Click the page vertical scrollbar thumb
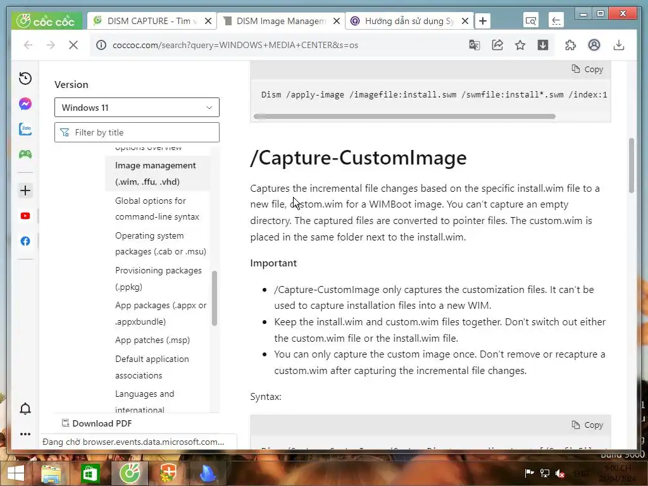Image resolution: width=648 pixels, height=486 pixels. (631, 165)
